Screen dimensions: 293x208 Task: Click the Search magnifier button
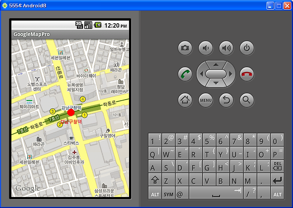point(247,100)
